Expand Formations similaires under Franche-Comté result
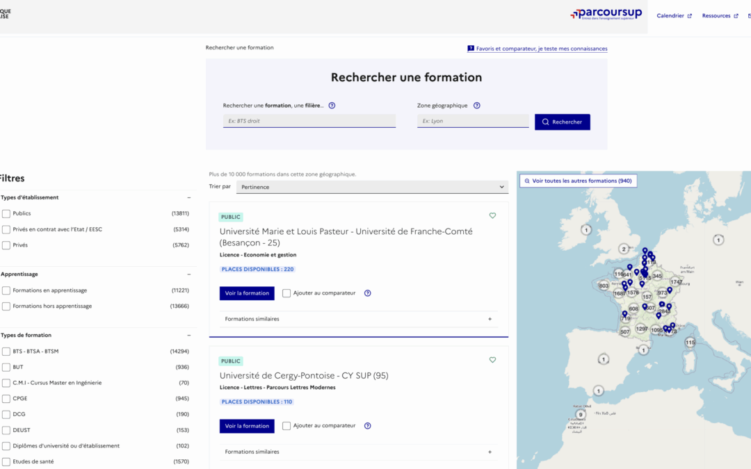 click(x=358, y=319)
